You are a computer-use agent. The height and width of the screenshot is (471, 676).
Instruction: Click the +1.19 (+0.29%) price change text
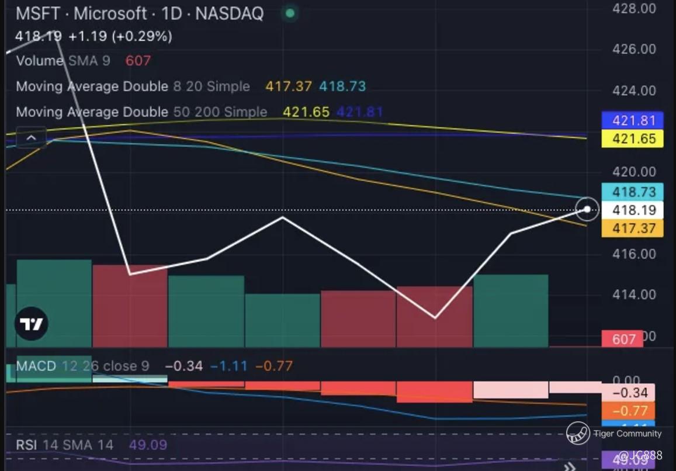tap(120, 36)
